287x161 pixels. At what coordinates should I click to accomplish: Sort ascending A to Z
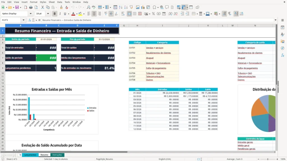tap(121, 7)
